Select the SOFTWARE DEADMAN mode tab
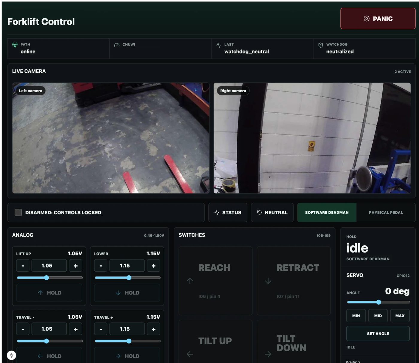 (327, 212)
